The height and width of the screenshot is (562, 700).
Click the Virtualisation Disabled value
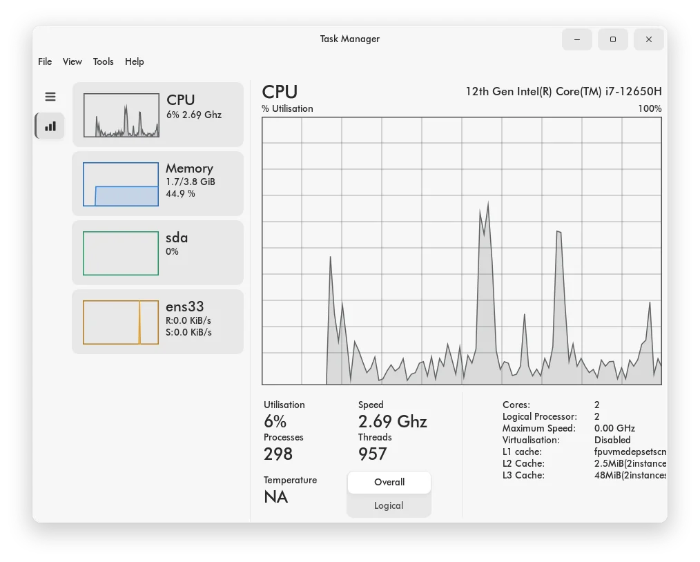tap(612, 440)
